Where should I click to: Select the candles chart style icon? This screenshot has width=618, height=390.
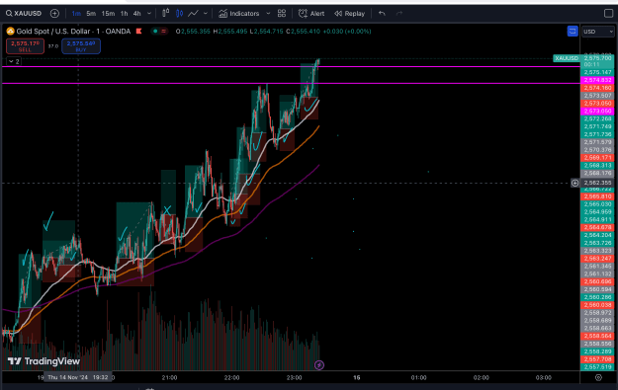(179, 14)
